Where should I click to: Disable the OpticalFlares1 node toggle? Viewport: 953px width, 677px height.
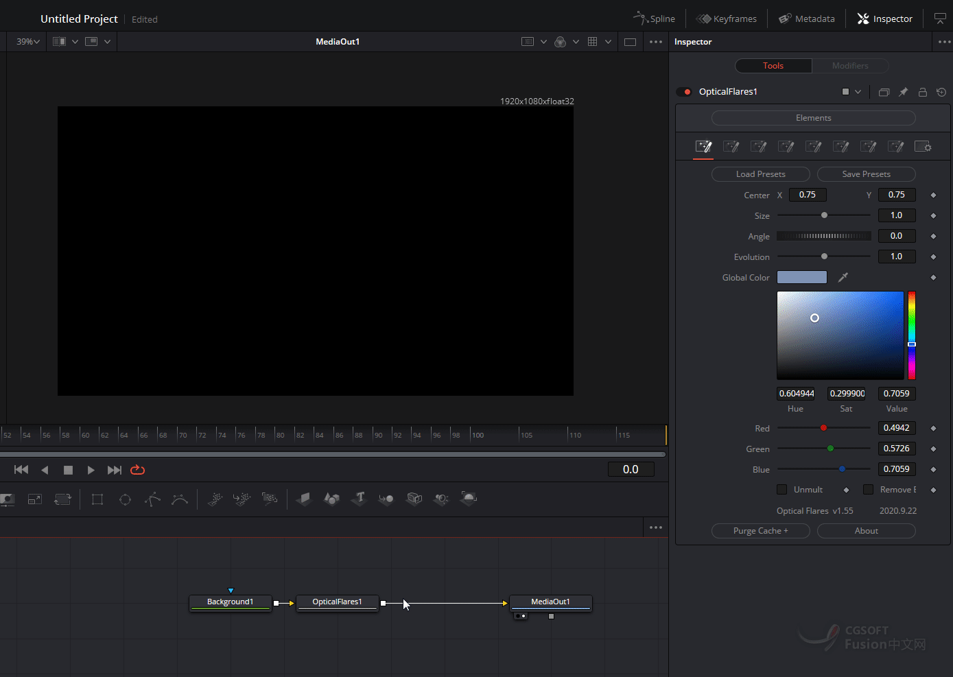pyautogui.click(x=684, y=92)
